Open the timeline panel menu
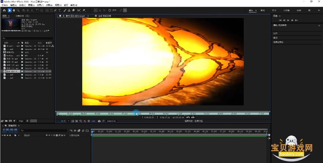This screenshot has width=323, height=163. coord(19,126)
